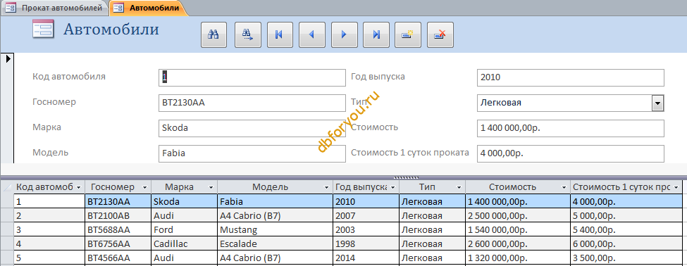
Task: Click cell BT2100AB in datasheet
Action: pyautogui.click(x=118, y=216)
